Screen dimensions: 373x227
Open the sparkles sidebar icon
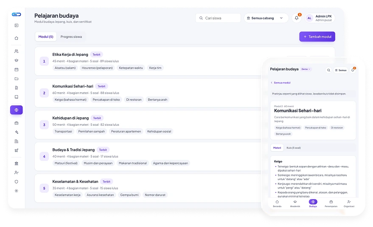pyautogui.click(x=17, y=132)
